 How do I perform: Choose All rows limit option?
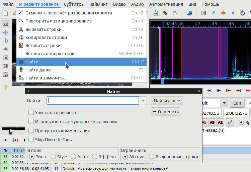pos(125,157)
